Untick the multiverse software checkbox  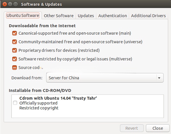click(15, 59)
